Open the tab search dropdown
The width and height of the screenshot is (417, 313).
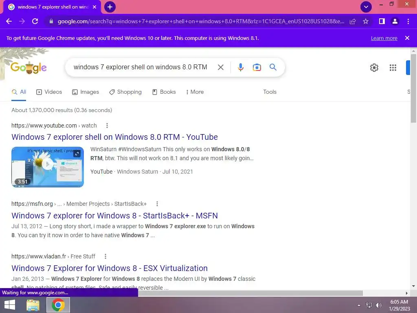click(366, 7)
